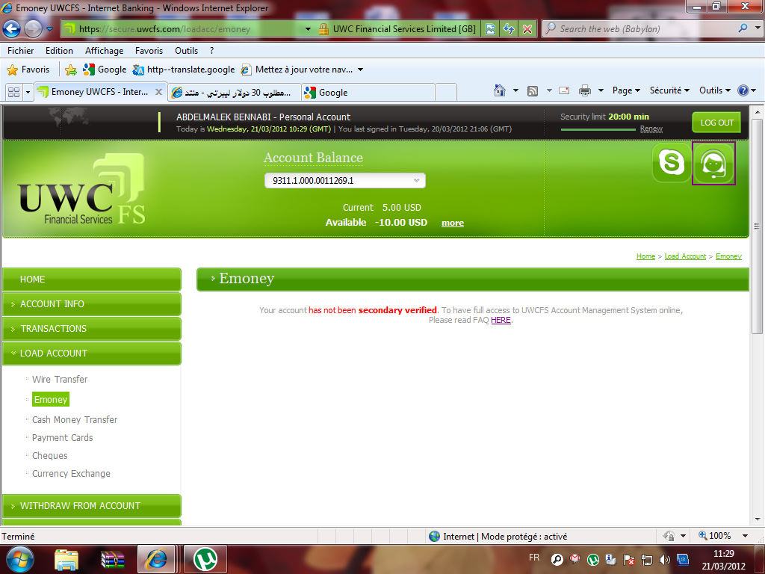Click the Refresh page icon
Viewport: 765px width, 574px height.
coord(509,29)
